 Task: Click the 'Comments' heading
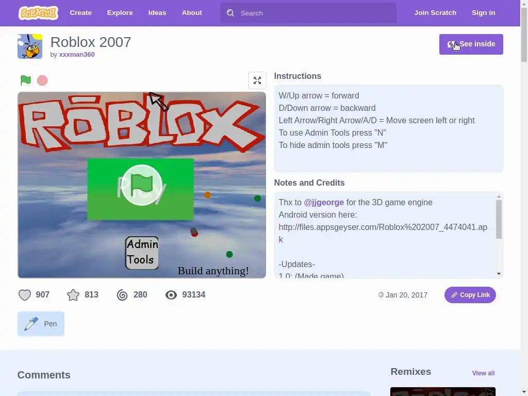click(44, 375)
